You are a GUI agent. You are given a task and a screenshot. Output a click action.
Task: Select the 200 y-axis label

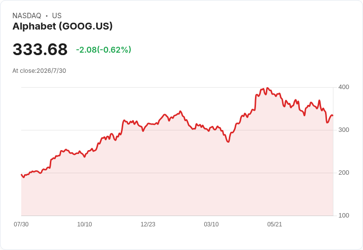(x=344, y=173)
